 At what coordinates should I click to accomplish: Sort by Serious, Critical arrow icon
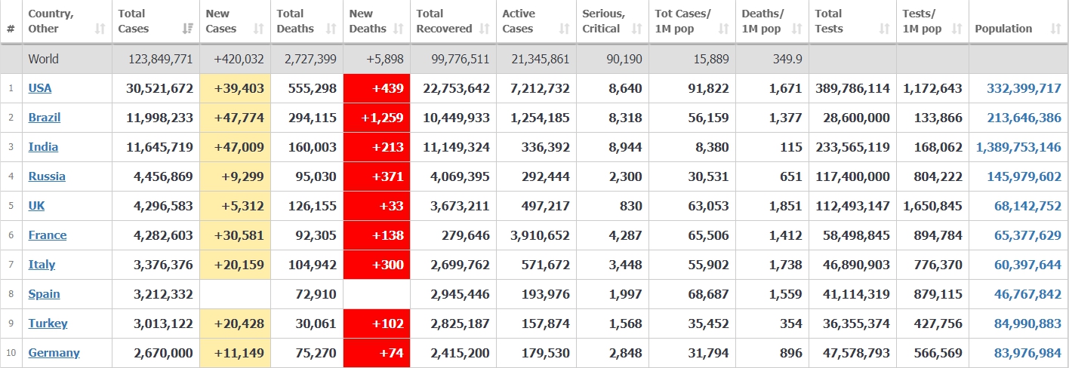pos(636,29)
